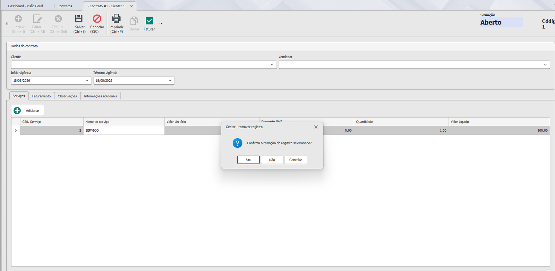Click the Cód. Serviço column header
The width and height of the screenshot is (555, 271).
52,122
